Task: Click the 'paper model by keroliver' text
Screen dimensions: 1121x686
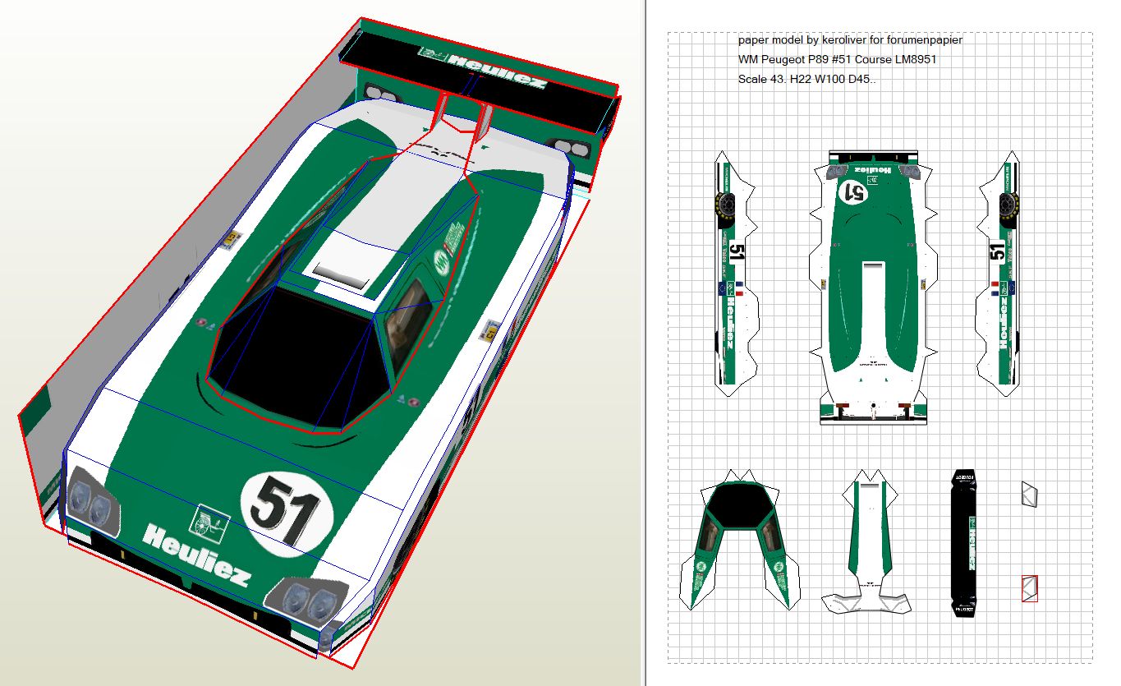Action: (x=840, y=39)
